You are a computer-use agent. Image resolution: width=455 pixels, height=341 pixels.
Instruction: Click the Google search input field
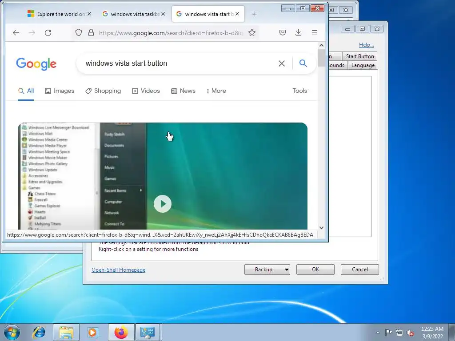(180, 63)
